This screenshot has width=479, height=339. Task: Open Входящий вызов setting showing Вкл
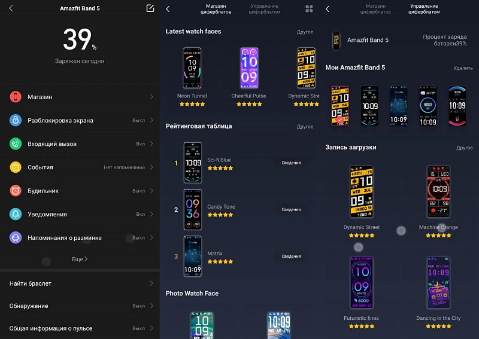[80, 143]
